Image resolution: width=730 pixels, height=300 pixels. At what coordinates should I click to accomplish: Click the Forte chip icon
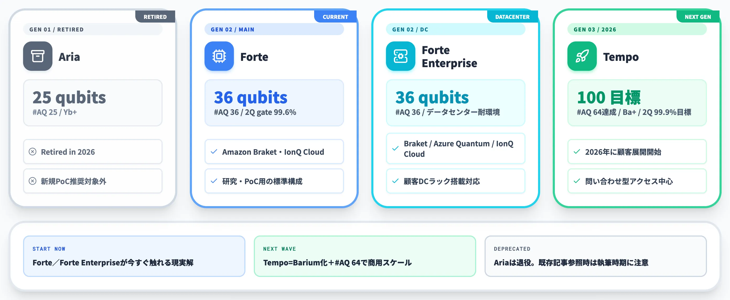[x=219, y=56]
